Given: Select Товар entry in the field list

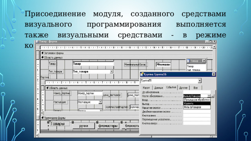Looking at the screenshot, I should (x=190, y=66).
